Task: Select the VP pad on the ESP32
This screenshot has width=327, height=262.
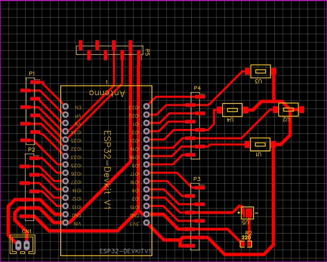Action: pos(65,114)
